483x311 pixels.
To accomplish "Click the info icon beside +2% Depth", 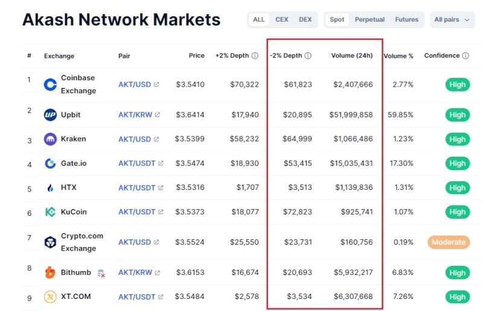I will tap(255, 56).
